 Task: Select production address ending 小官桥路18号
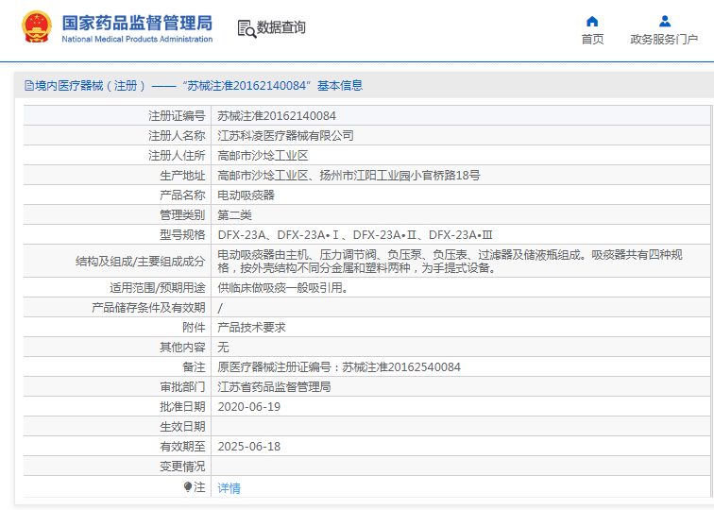348,176
